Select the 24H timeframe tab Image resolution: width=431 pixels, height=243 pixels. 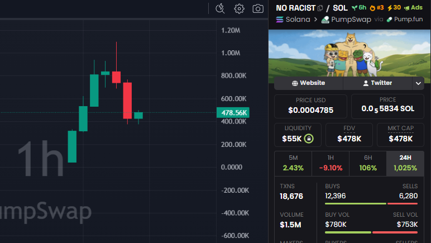click(x=405, y=163)
